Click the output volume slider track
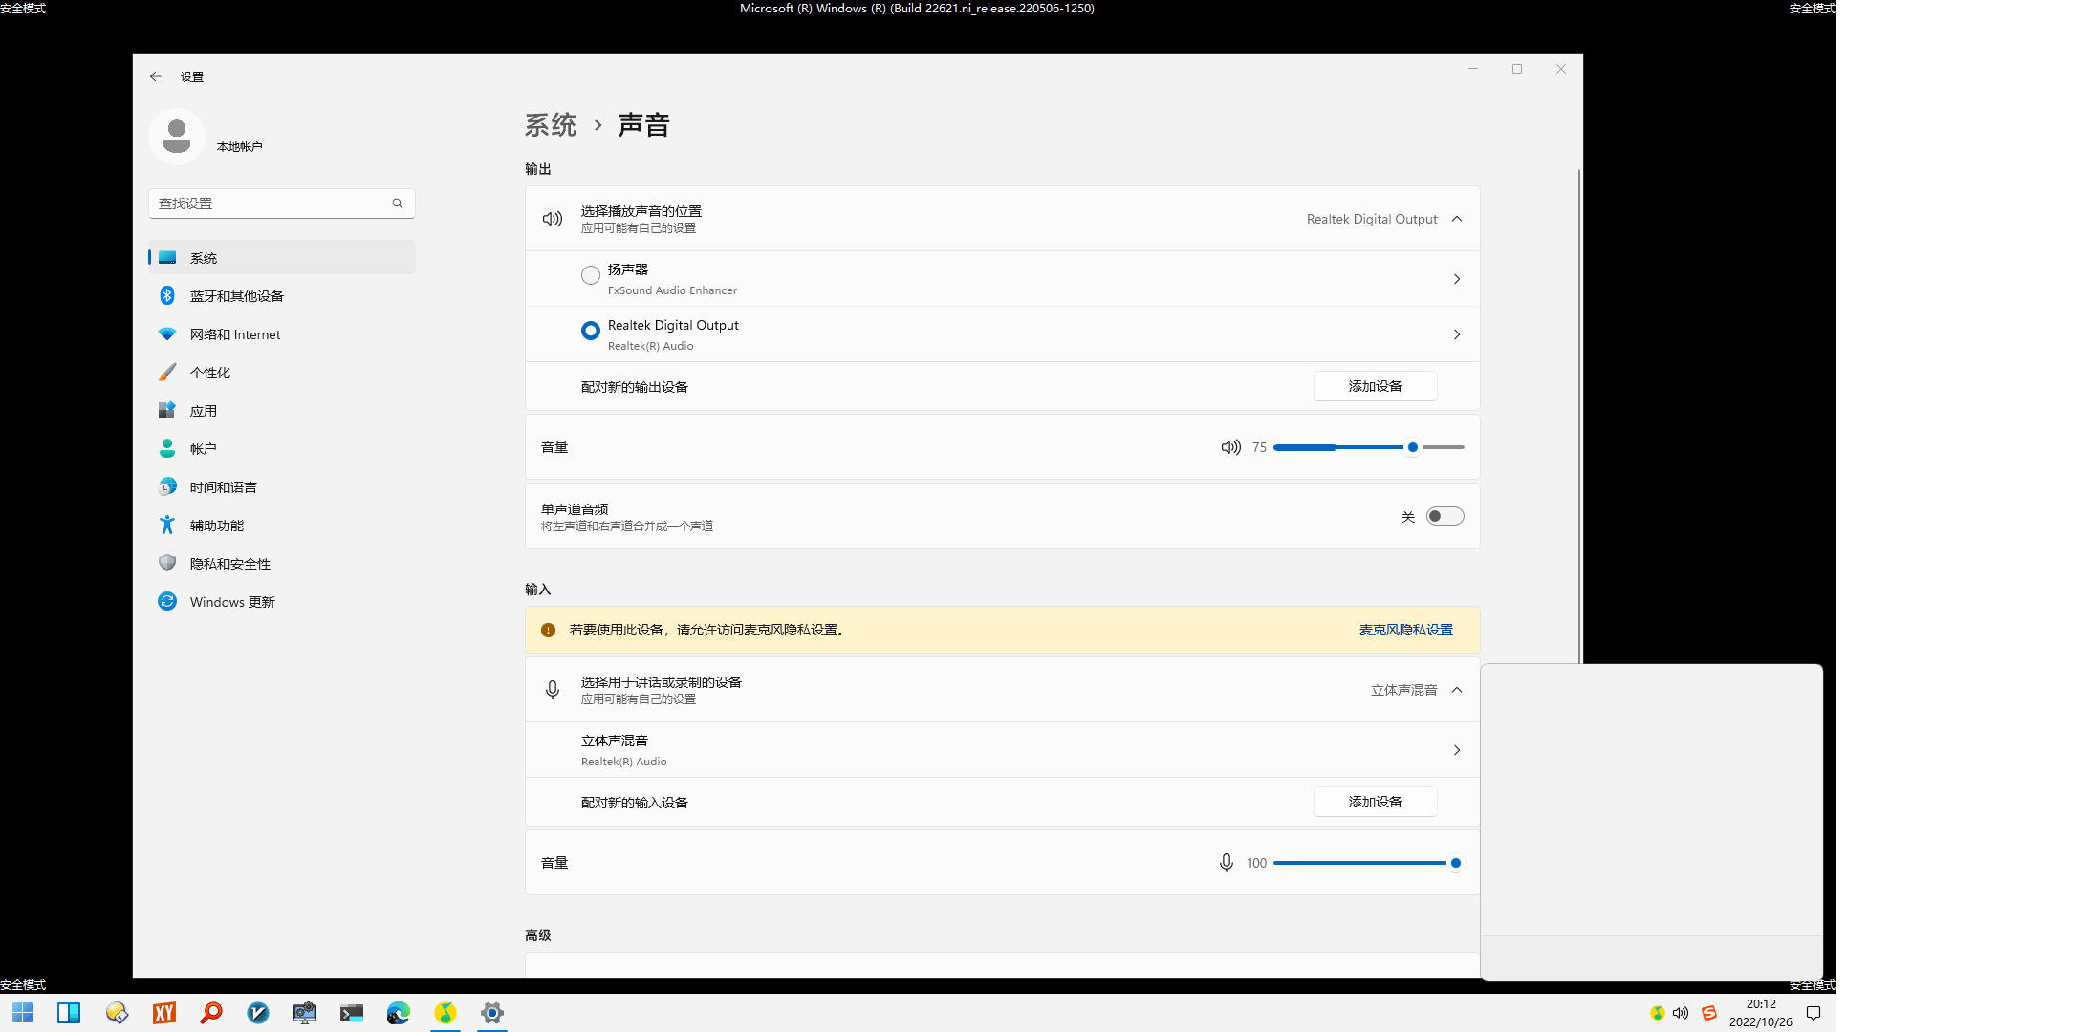This screenshot has width=2086, height=1032. click(1338, 447)
